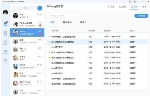
Task: Open the Apps grid icon in sidebar
Action: (5, 61)
